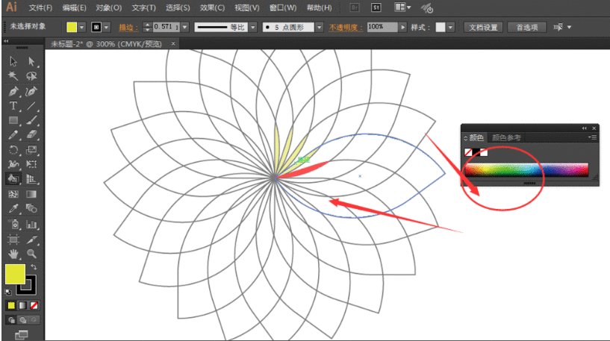The image size is (610, 341).
Task: Activate the Hand tool
Action: [13, 254]
